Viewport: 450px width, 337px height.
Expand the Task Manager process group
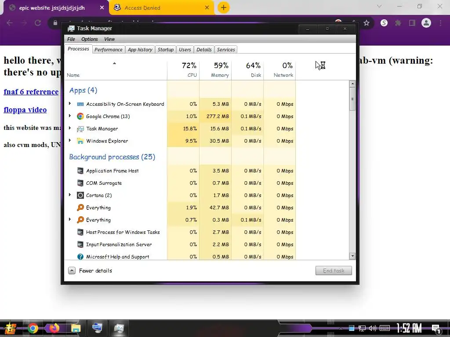(x=70, y=128)
